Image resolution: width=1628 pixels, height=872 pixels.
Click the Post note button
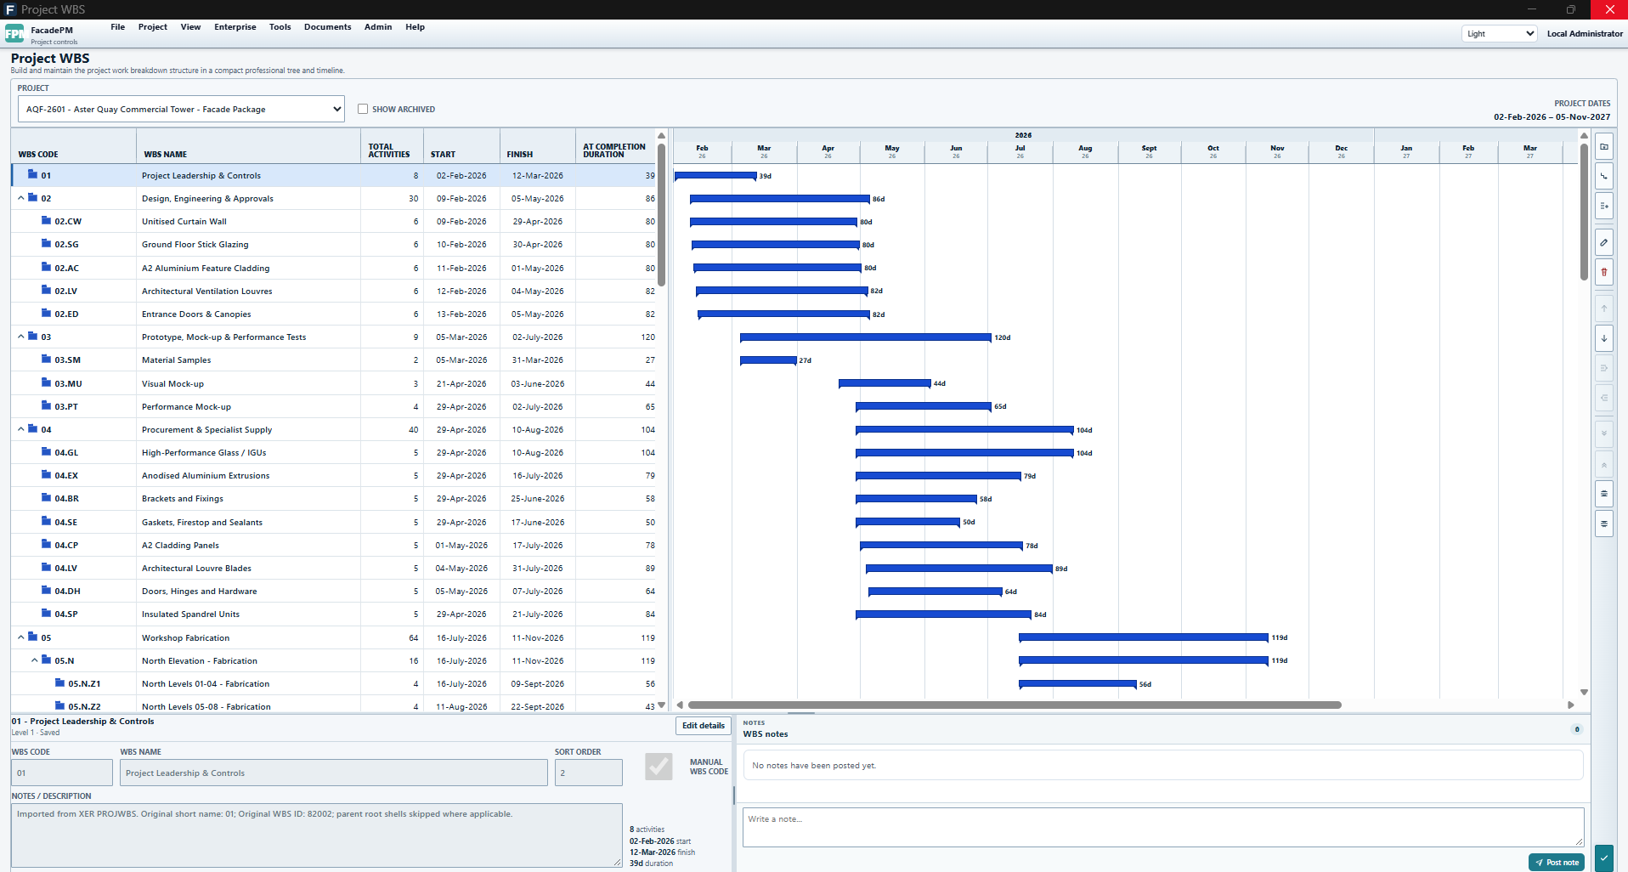click(1557, 862)
